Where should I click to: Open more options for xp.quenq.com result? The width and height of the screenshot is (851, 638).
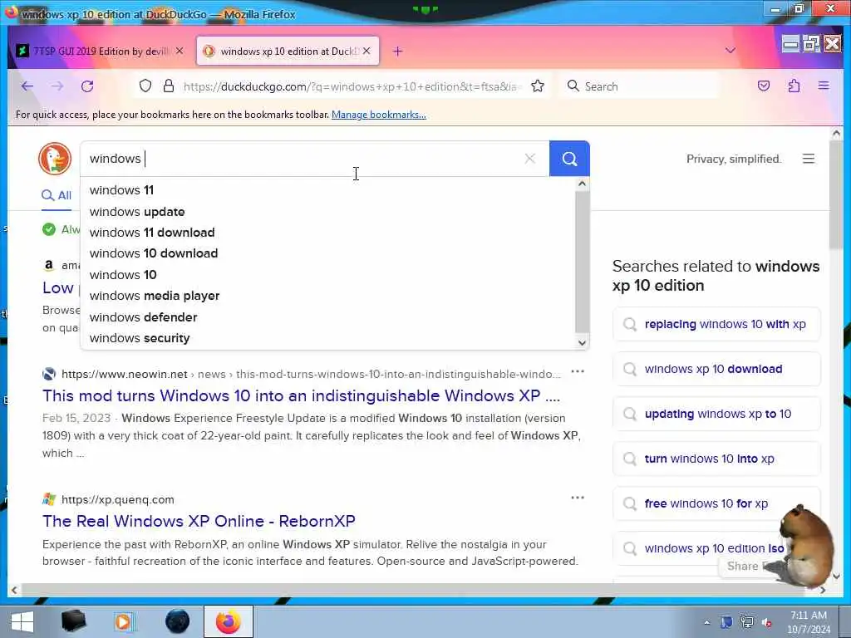click(x=578, y=498)
